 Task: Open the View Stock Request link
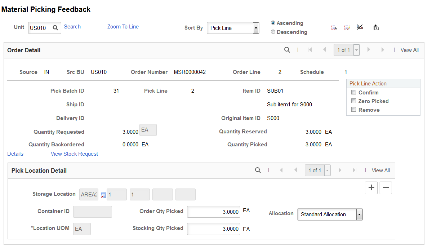74,154
